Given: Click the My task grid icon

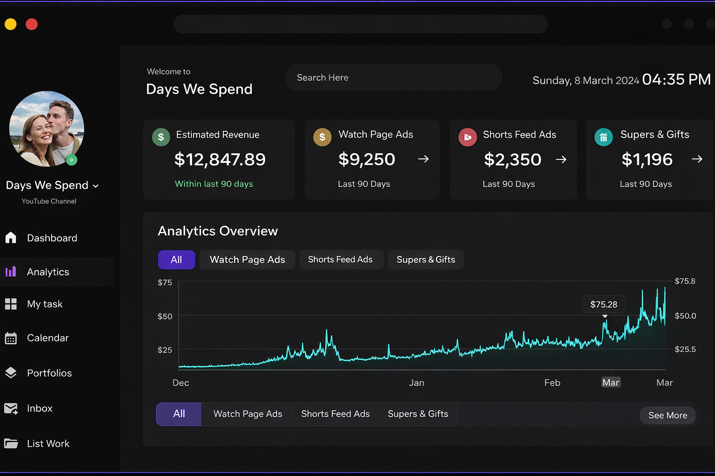Looking at the screenshot, I should pos(11,304).
